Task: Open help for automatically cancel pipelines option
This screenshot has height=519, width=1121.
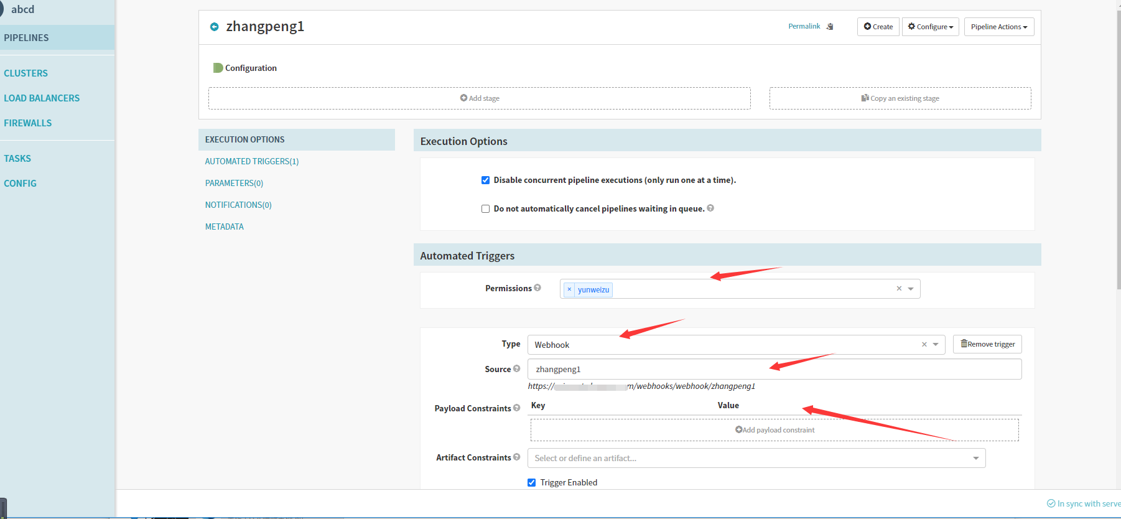Action: pos(710,208)
